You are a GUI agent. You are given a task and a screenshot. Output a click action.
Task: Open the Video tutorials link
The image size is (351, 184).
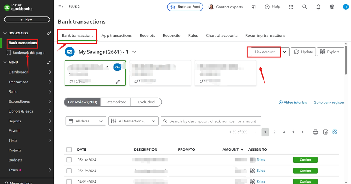coord(293,102)
